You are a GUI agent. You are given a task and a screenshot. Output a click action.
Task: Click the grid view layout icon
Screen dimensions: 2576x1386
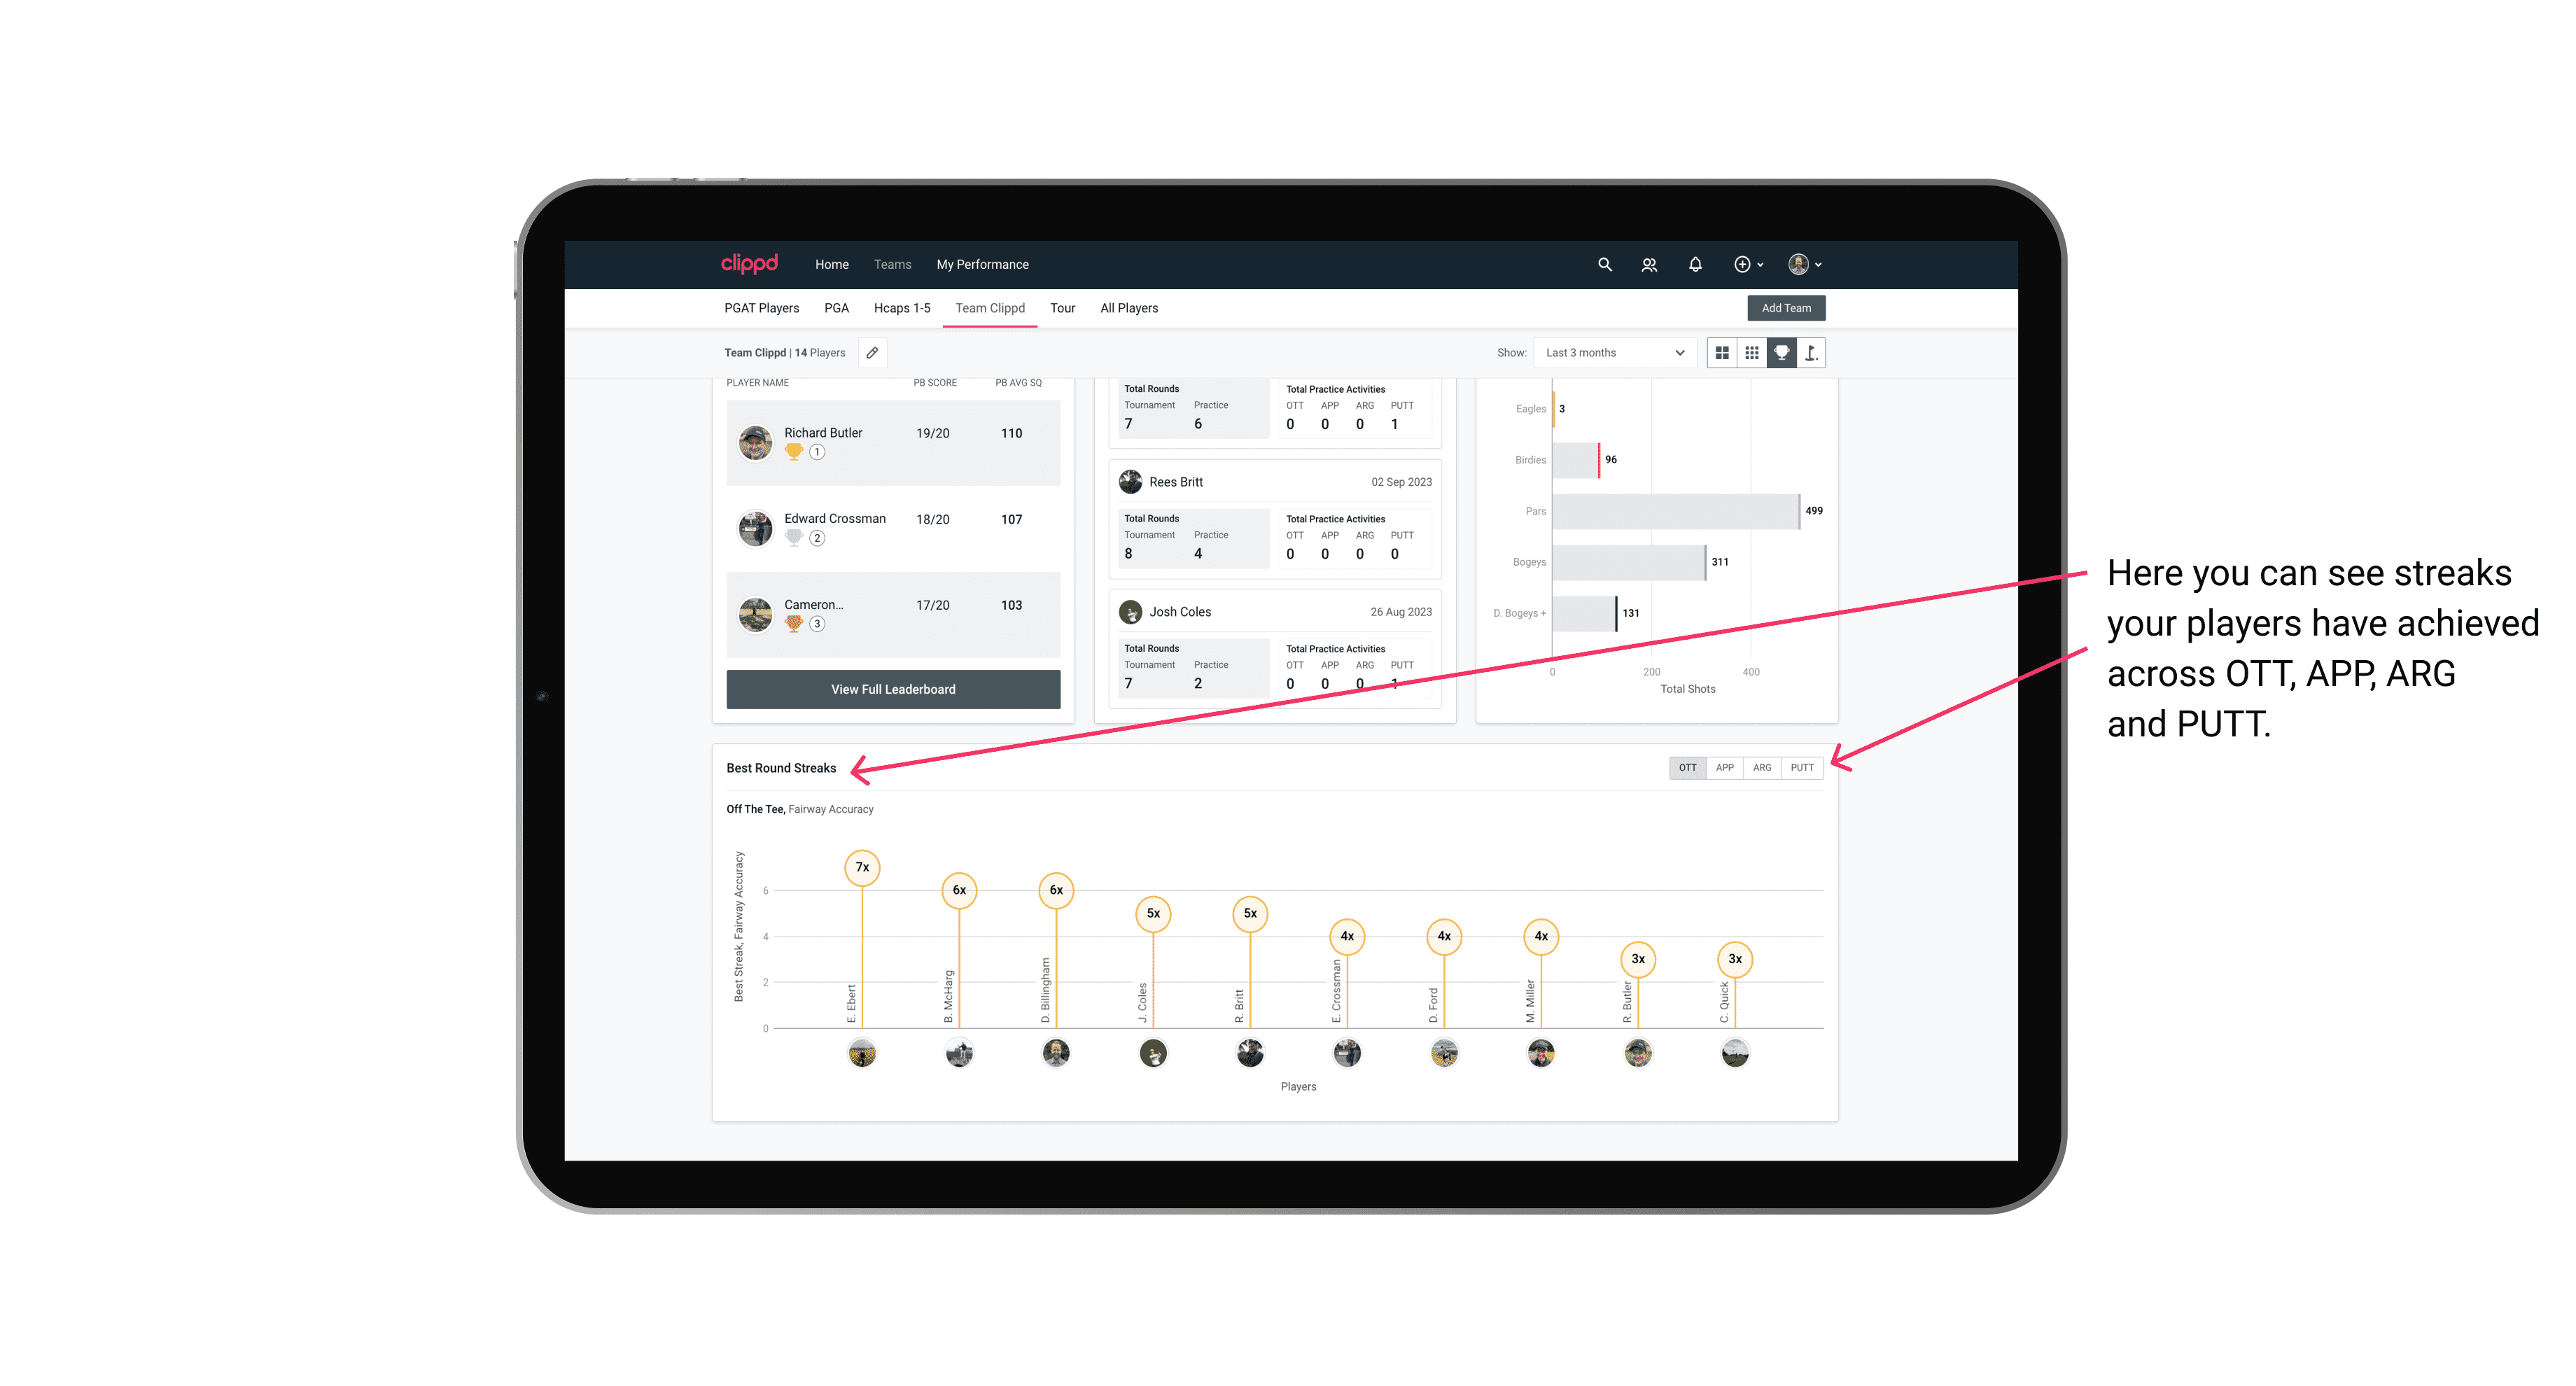click(1721, 353)
